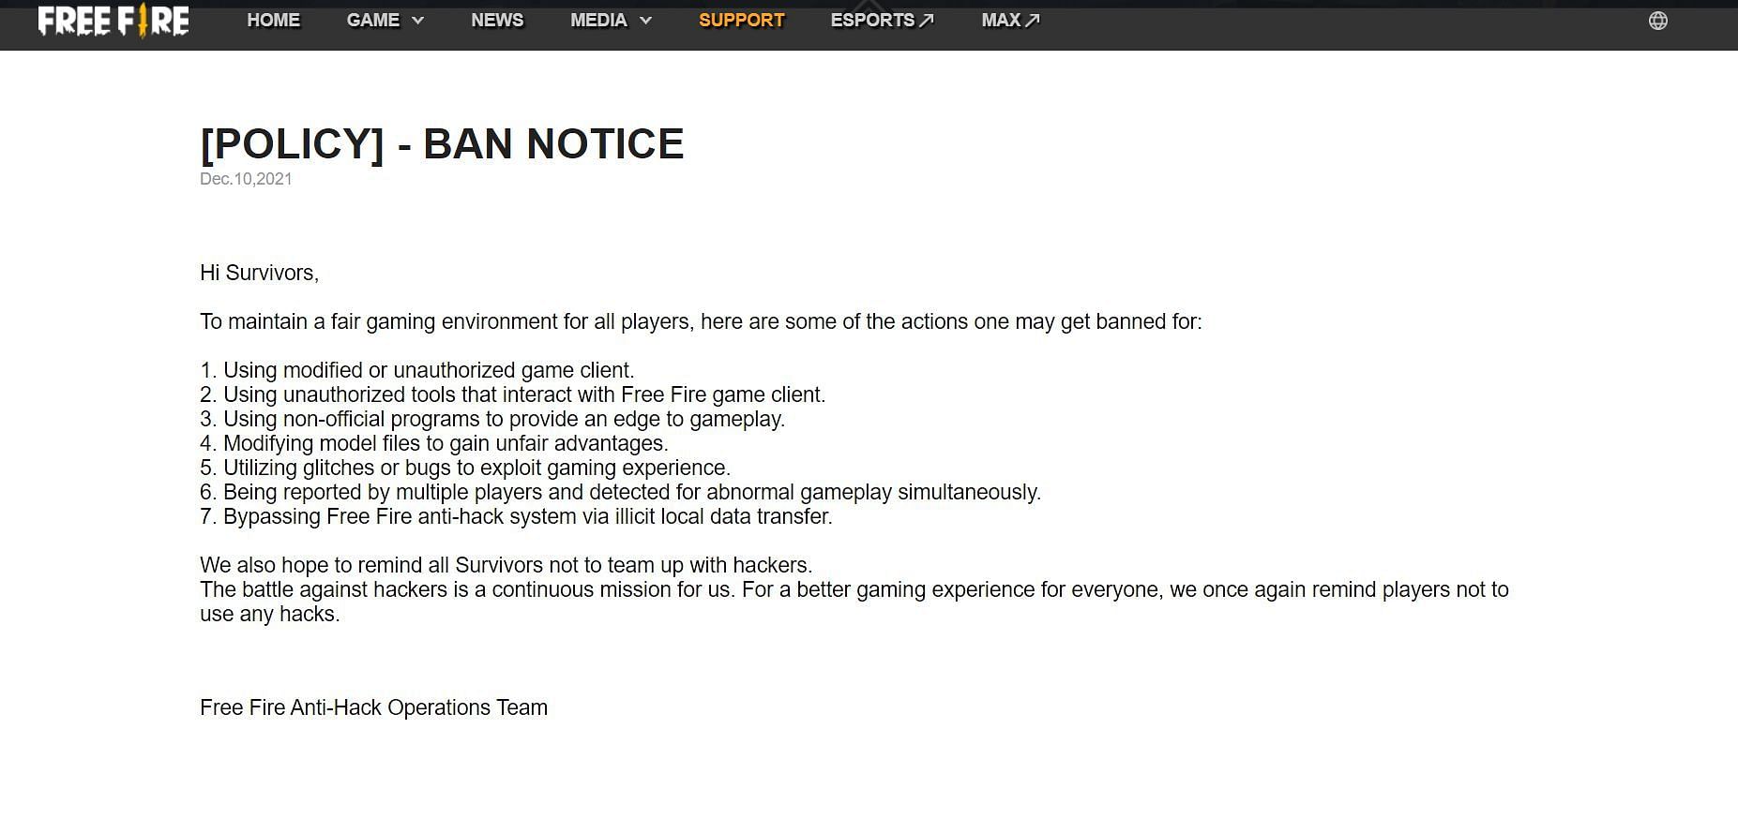Click the [POLICY] - BAN NOTICE heading

(442, 144)
